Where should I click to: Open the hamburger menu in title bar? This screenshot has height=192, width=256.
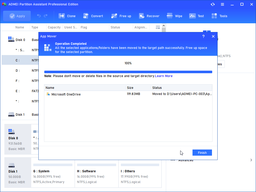pos(222,4)
